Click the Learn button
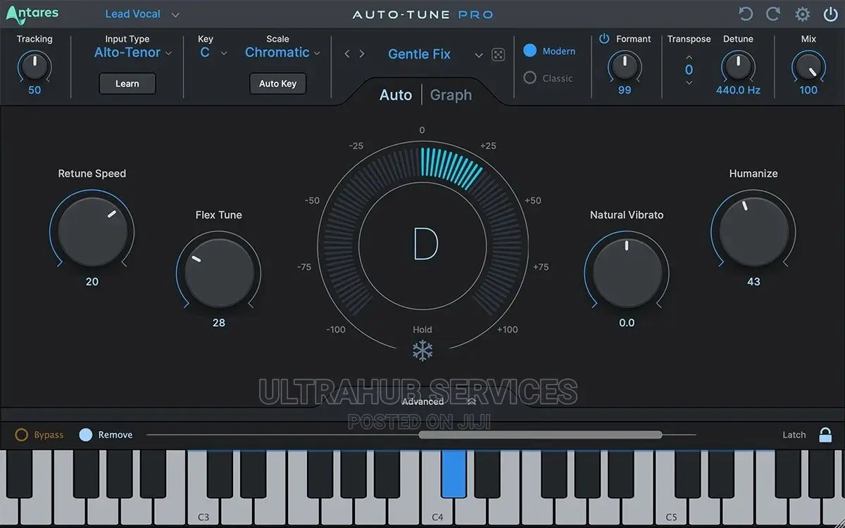The height and width of the screenshot is (528, 845). tap(127, 84)
